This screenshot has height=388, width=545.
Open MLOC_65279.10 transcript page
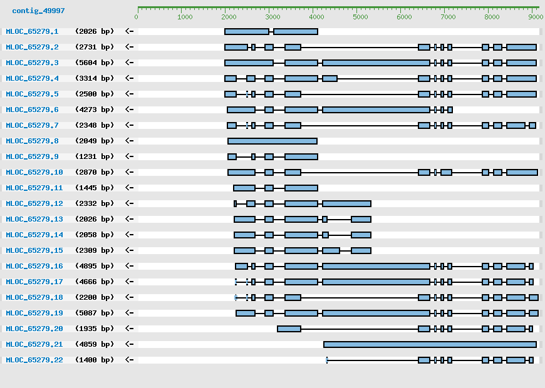click(x=34, y=172)
